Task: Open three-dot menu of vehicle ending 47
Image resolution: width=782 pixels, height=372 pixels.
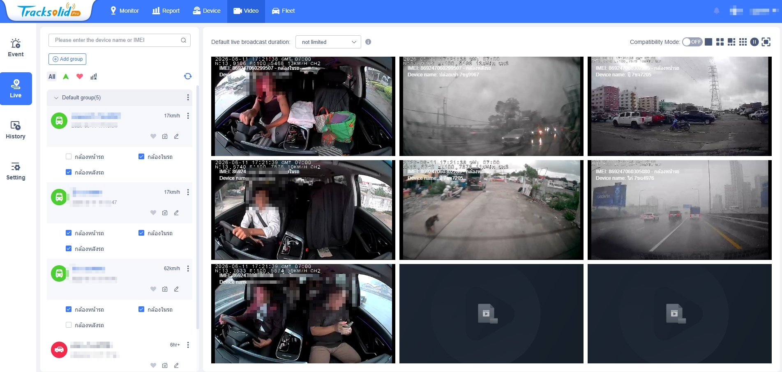Action: (188, 192)
